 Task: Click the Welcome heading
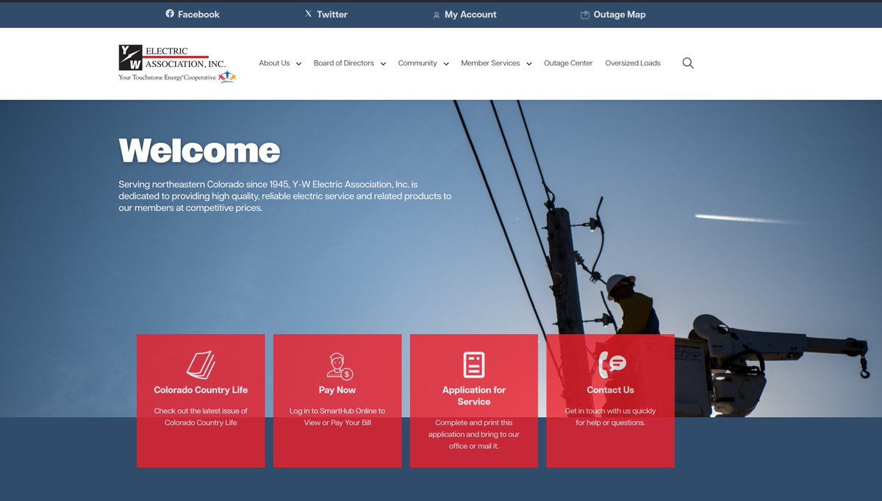tap(199, 151)
